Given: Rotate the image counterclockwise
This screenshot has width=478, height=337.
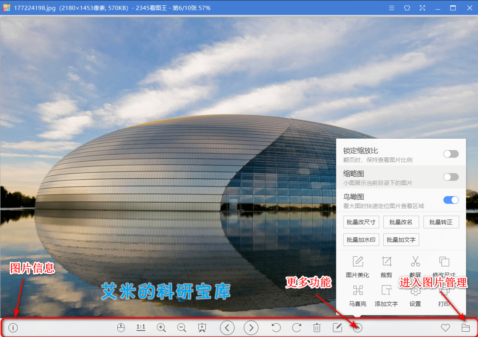Looking at the screenshot, I should tap(276, 328).
